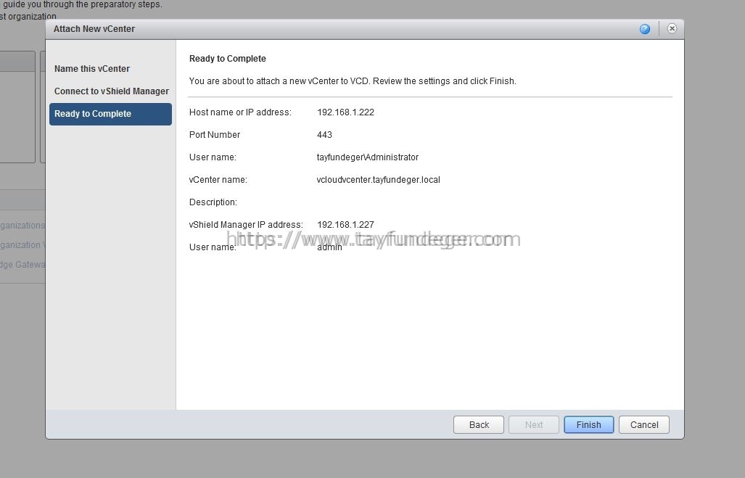
Task: Click the vCenter name label
Action: tap(218, 180)
